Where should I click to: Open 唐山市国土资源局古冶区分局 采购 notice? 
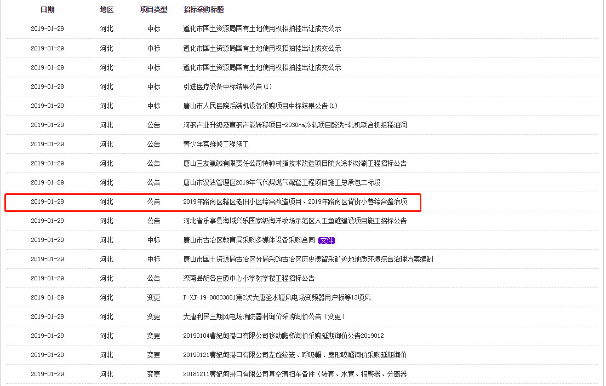(308, 259)
